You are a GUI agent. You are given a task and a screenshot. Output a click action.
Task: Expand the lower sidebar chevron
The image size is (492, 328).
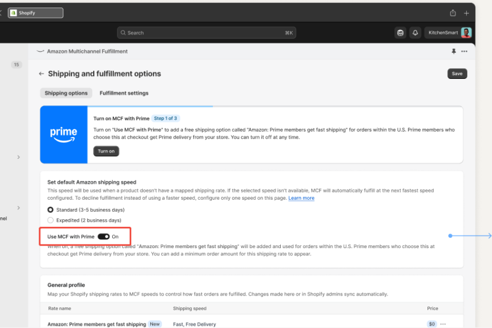coord(18,208)
